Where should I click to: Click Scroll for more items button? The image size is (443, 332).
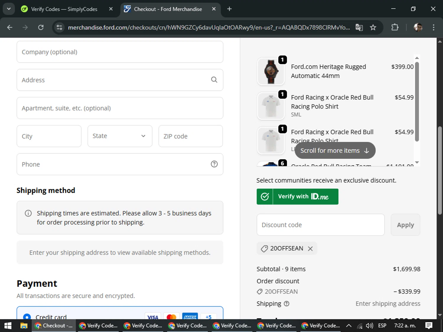click(x=335, y=151)
